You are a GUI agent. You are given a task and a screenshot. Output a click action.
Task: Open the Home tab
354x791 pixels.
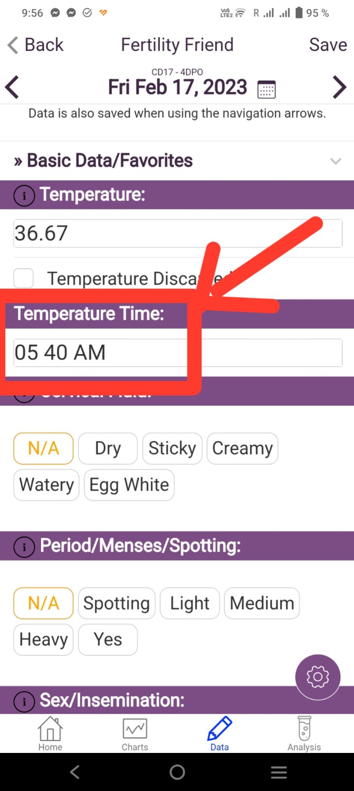tap(50, 734)
